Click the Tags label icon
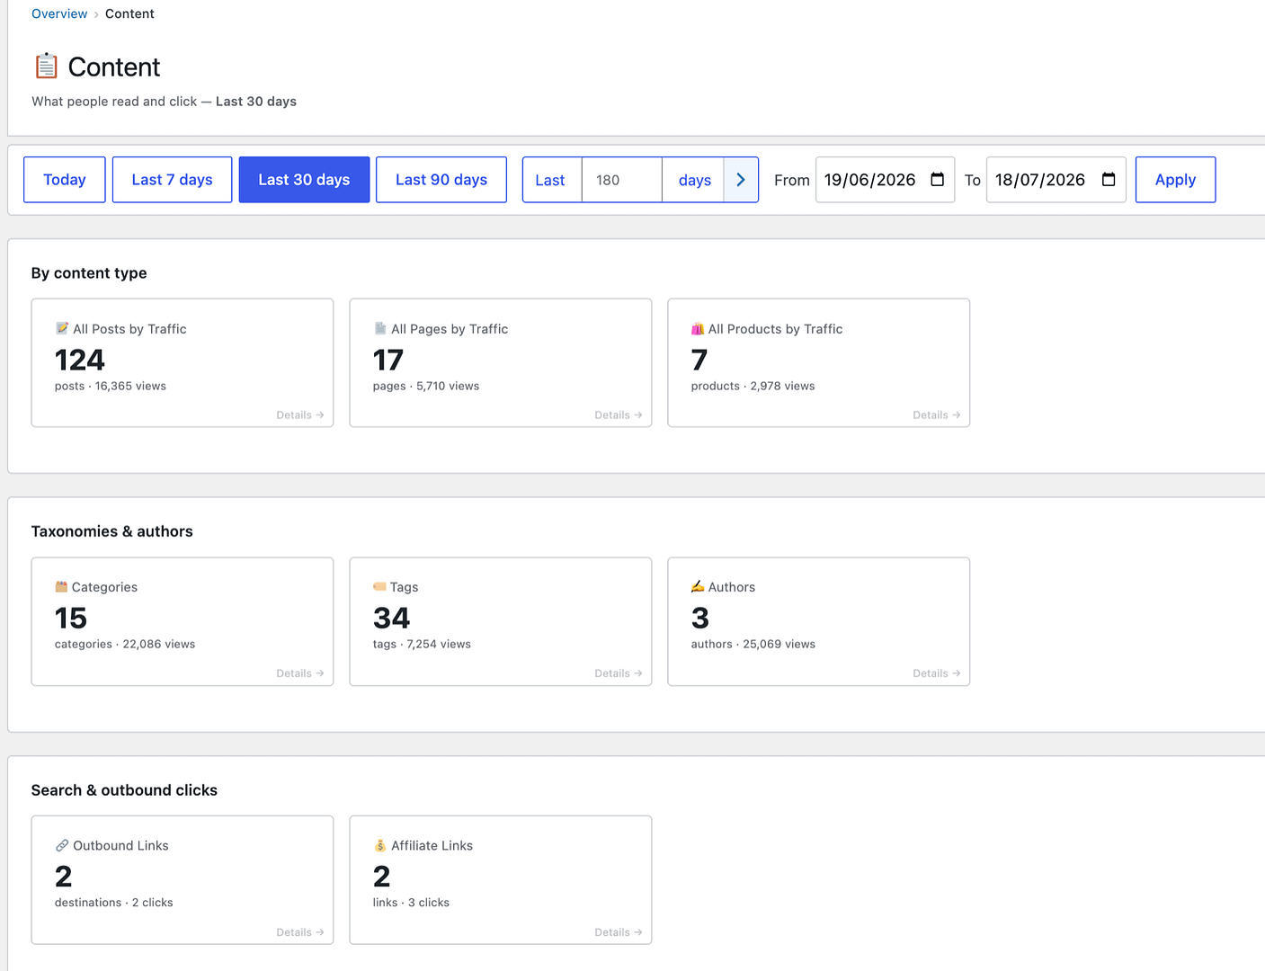 tap(379, 586)
